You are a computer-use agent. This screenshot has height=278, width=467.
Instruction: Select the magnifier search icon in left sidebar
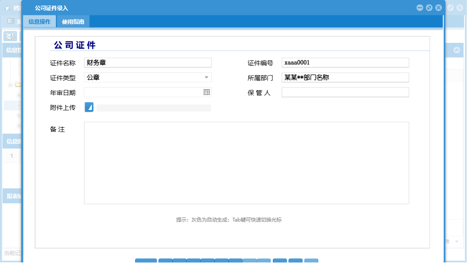coord(11,36)
